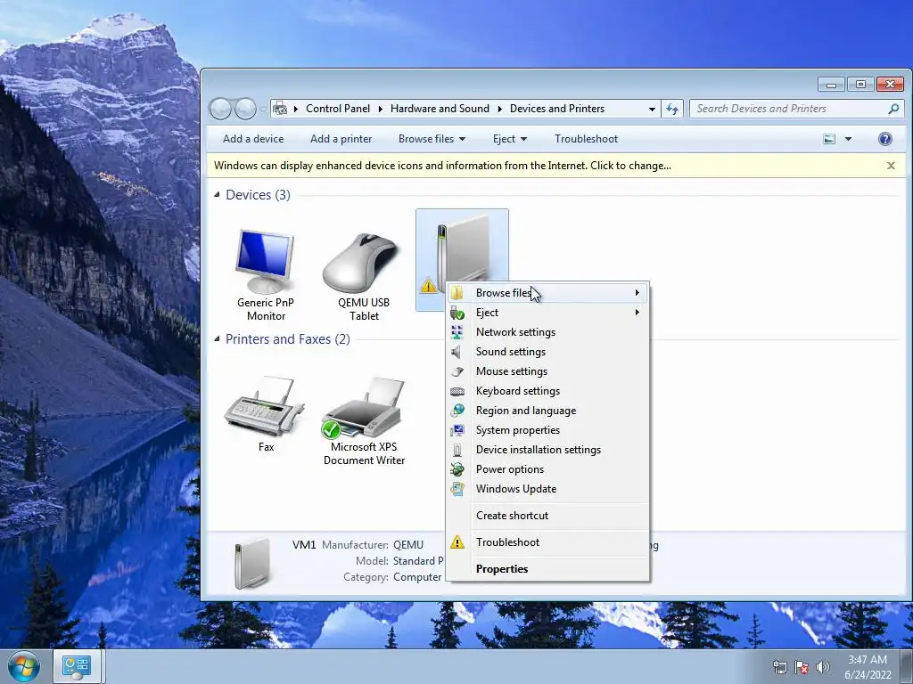Expand the Browse files submenu arrow
Viewport: 913px width, 684px height.
tap(637, 292)
